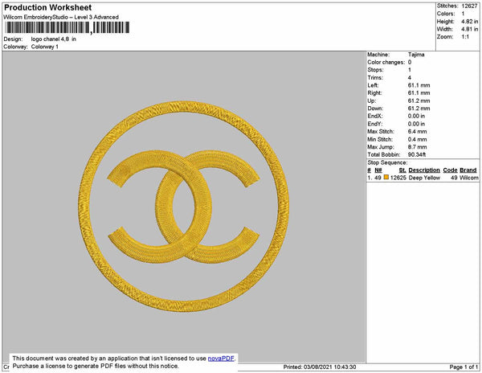Select 'Wilcom EmbroideryStudio – Level 3 Advanced' text
This screenshot has width=482, height=373.
(61, 17)
